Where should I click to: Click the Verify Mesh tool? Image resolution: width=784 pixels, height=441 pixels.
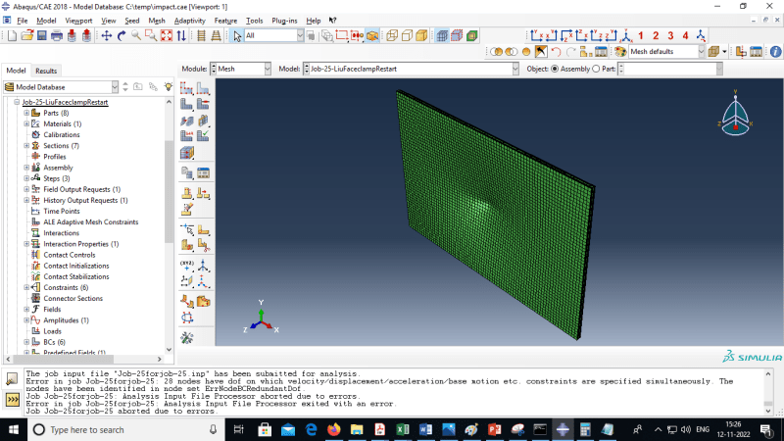tap(203, 135)
